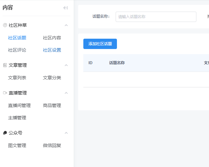
Task: Collapse the 公众号 menu group chevron
Action: [66, 133]
